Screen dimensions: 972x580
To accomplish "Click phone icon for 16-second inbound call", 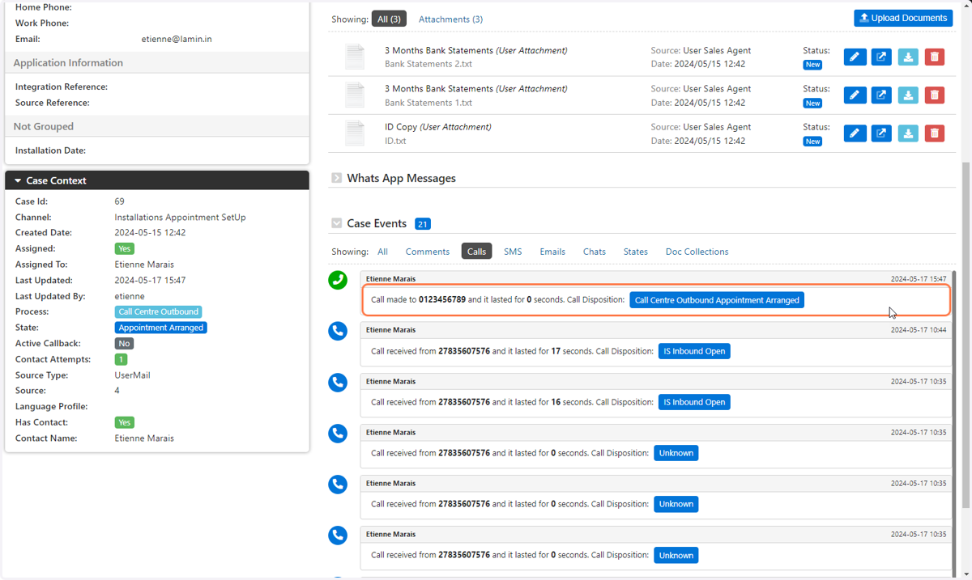I will [338, 382].
